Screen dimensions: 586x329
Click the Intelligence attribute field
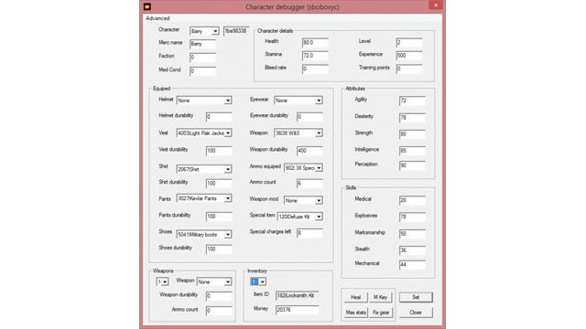click(412, 151)
